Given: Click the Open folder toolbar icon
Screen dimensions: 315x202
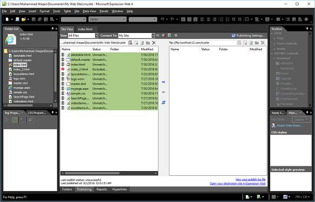Looking at the screenshot, I should 24,19.
